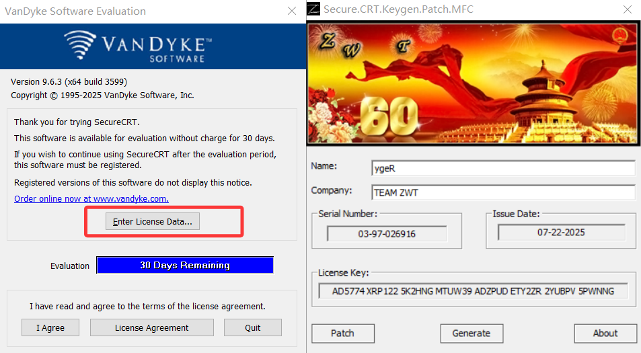This screenshot has width=641, height=353.
Task: Close the VanDyke Software Evaluation window
Action: tap(292, 11)
